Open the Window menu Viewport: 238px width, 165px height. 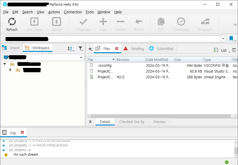pos(104,12)
